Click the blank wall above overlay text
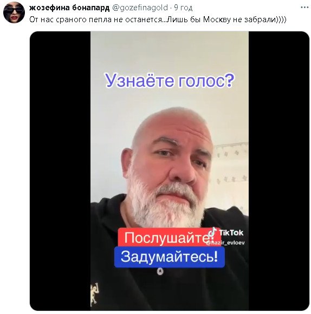The image size is (311, 314). (170, 51)
